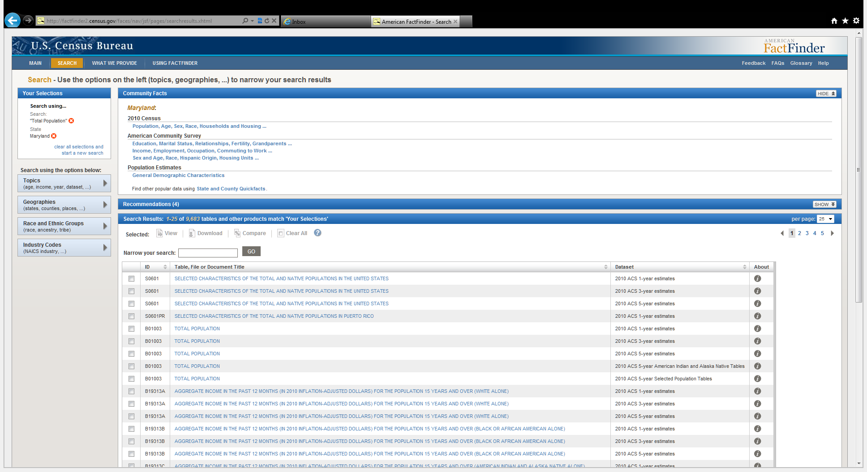This screenshot has width=867, height=472.
Task: Open State and County Quickfacts link
Action: [231, 189]
